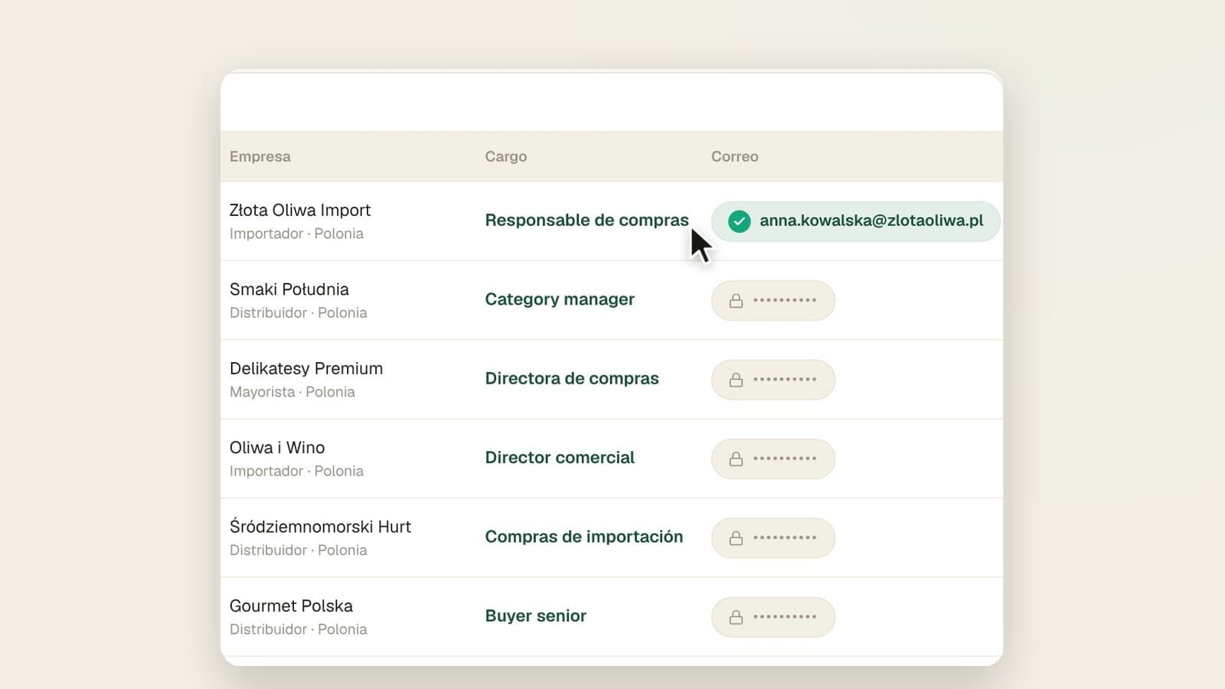1225x689 pixels.
Task: Reveal masked email for Directora de compras
Action: tap(773, 380)
